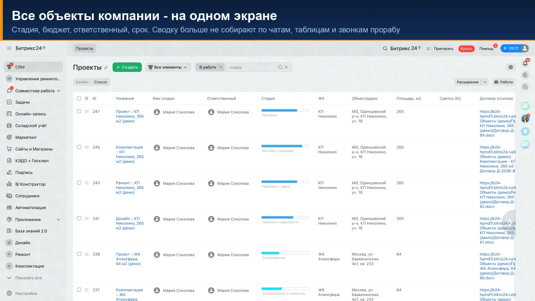The width and height of the screenshot is (535, 301).
Task: Check the checkbox for row 247
Action: pos(79,111)
